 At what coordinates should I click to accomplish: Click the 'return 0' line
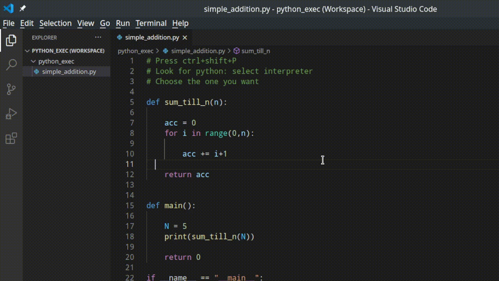pyautogui.click(x=182, y=257)
